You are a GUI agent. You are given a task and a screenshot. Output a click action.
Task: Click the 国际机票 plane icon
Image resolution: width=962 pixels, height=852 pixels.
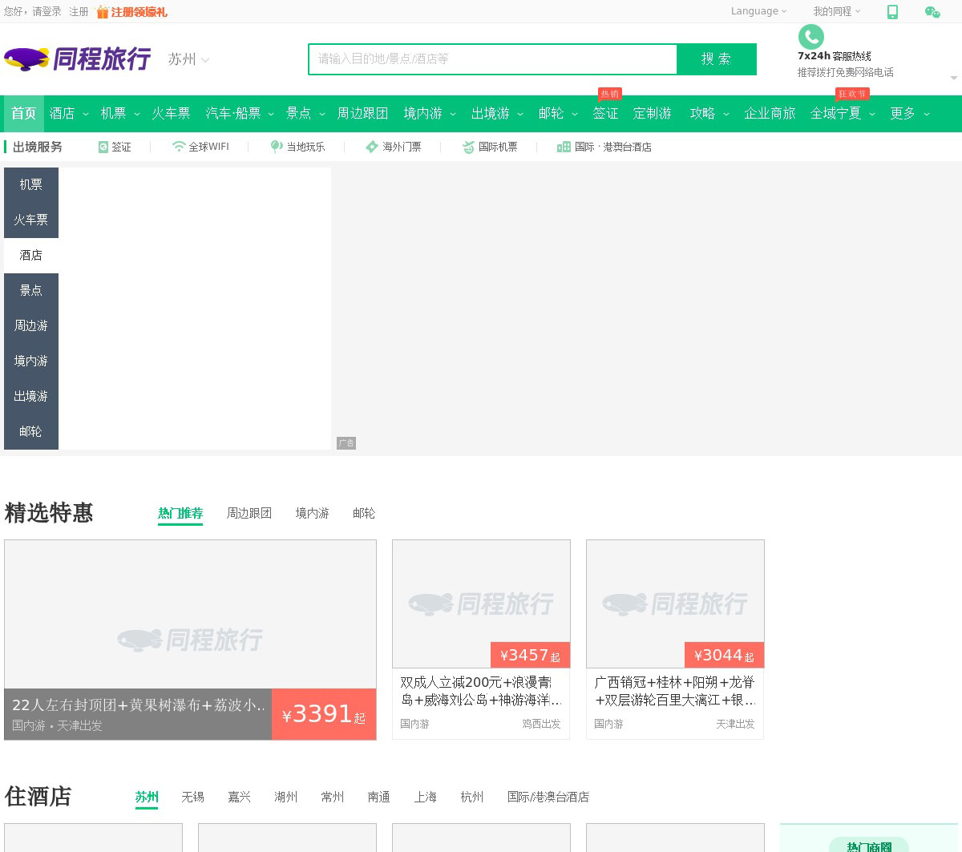tap(468, 147)
